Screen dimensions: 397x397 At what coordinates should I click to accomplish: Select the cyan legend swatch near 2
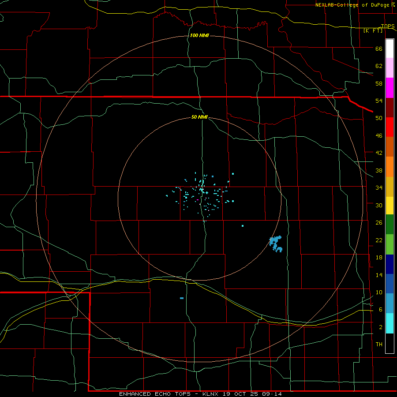390,324
